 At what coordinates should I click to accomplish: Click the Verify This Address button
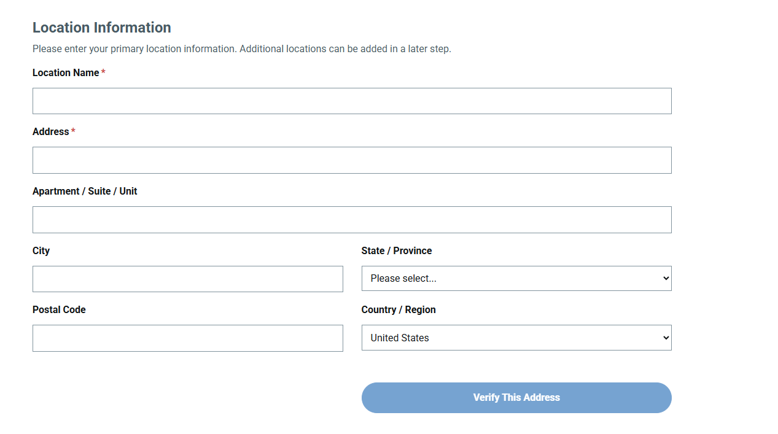pos(516,397)
